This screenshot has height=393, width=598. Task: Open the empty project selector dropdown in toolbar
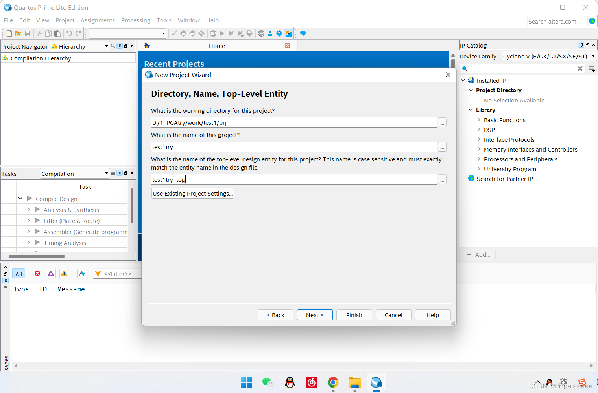(128, 33)
